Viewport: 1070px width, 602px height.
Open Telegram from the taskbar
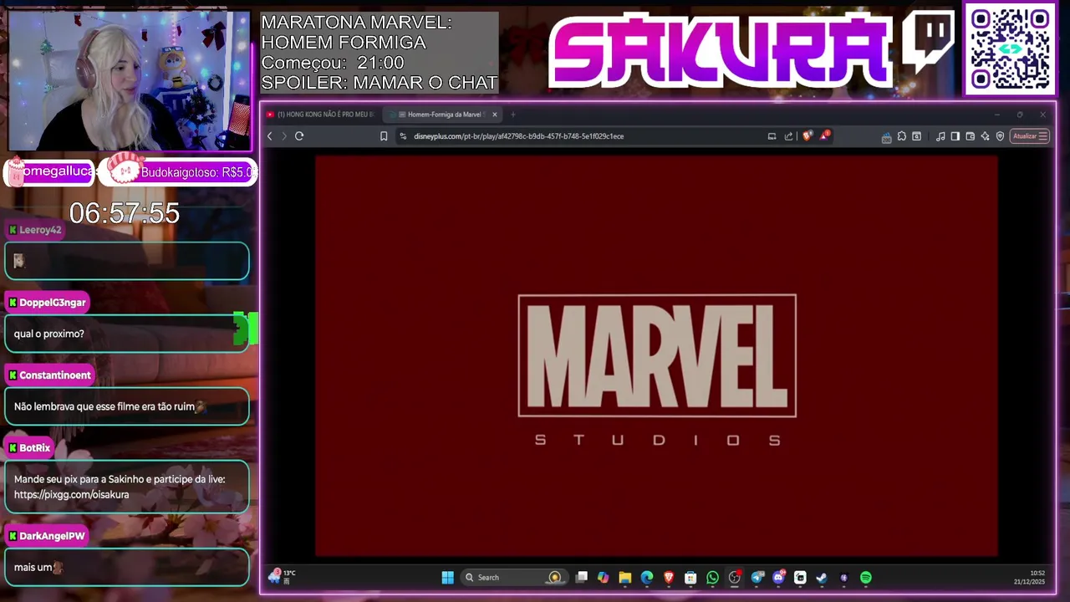(757, 578)
